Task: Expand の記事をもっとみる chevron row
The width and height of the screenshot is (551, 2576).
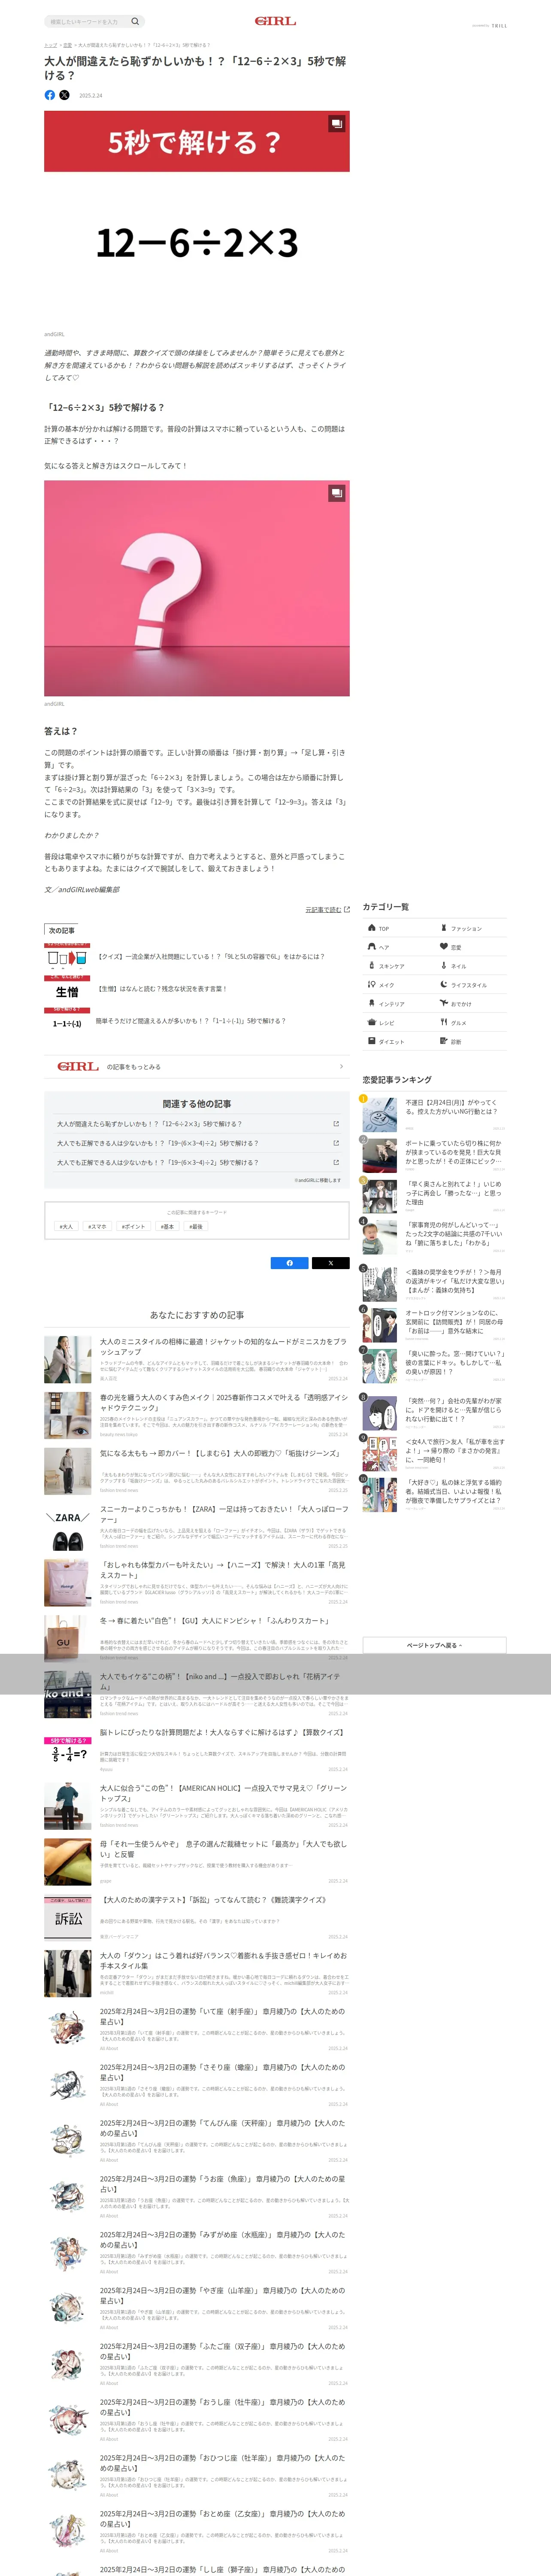Action: (x=197, y=1067)
